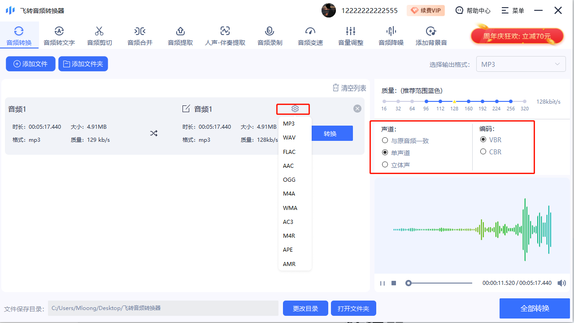This screenshot has width=574, height=323.
Task: Open the 音频录制 audio recording tool
Action: coord(269,35)
